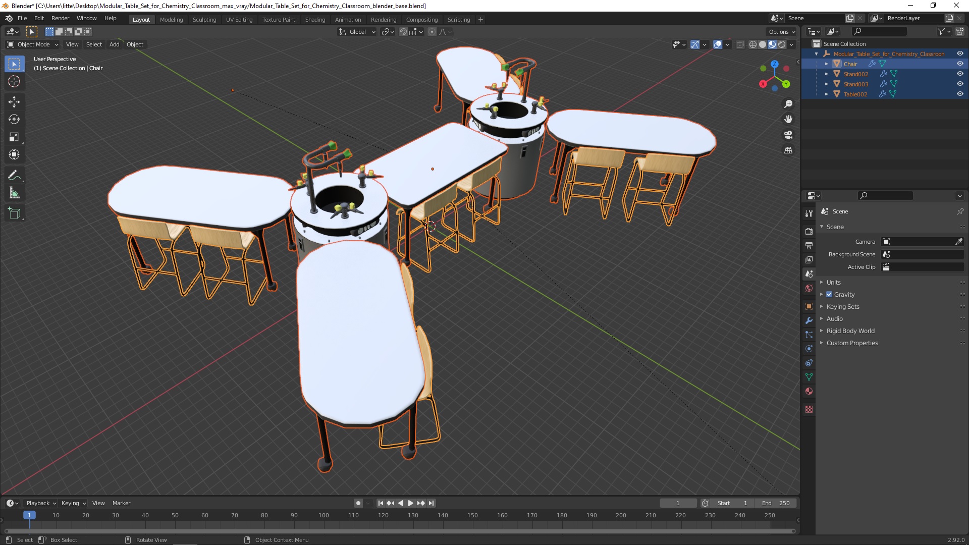Switch to Modeling workspace tab
The width and height of the screenshot is (969, 545).
coord(171,19)
